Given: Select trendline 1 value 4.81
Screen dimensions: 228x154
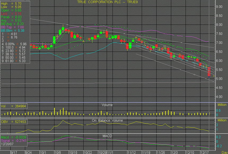Looking at the screenshot, I should [10, 34].
